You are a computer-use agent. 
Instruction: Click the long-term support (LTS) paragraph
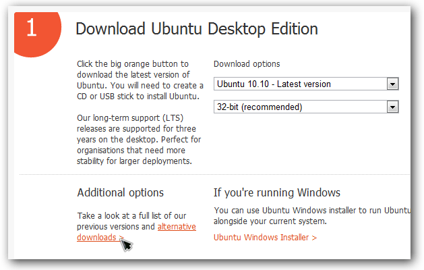coord(139,140)
